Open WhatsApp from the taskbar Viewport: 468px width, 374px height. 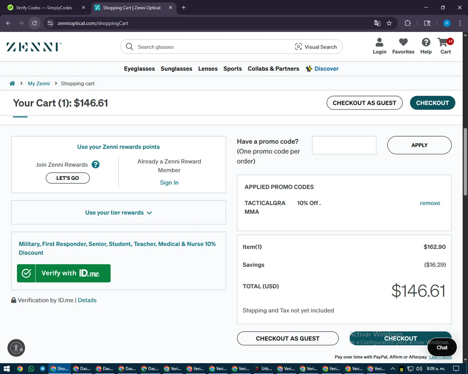tap(31, 369)
